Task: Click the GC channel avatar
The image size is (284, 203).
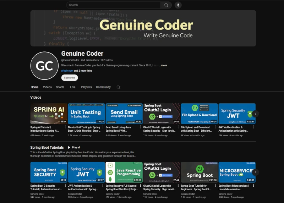Action: 44,66
